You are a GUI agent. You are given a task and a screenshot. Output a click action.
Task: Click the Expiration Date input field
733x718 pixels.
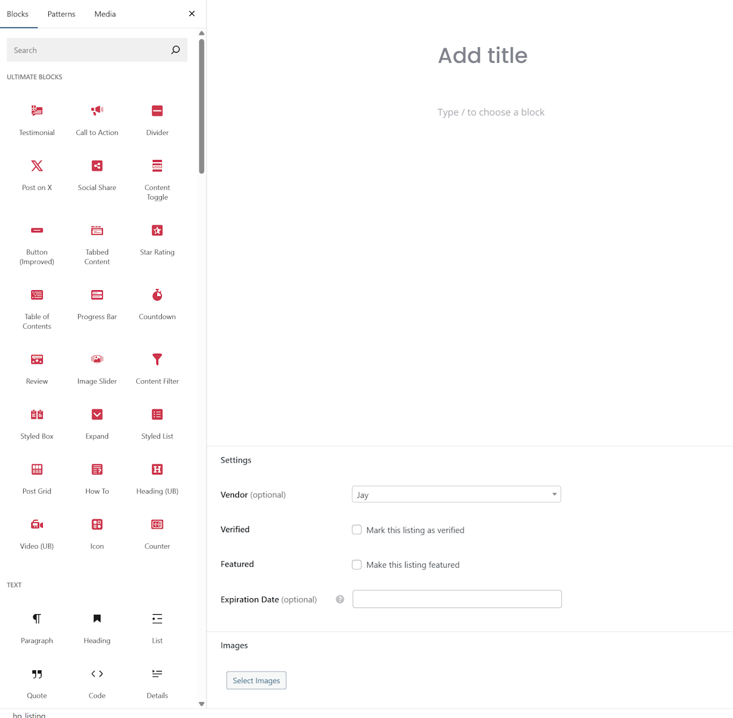tap(457, 599)
